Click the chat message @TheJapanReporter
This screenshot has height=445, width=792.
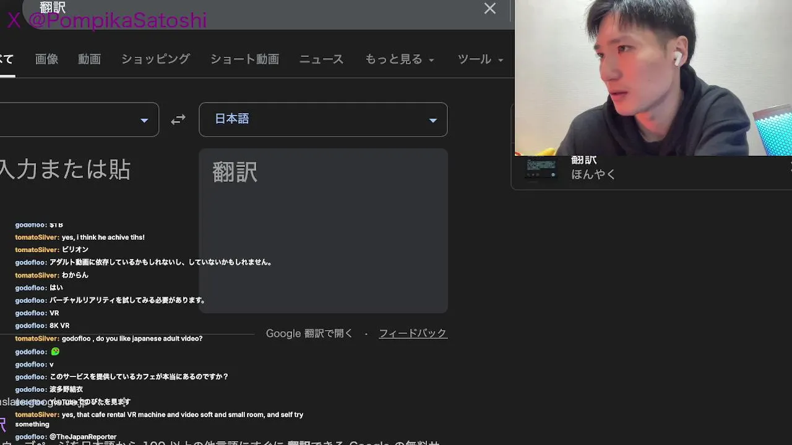tap(83, 437)
